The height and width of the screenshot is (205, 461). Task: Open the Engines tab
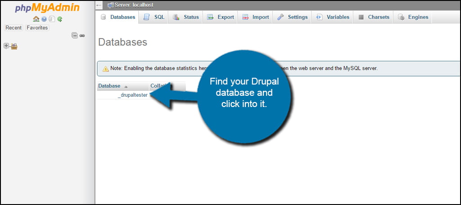[413, 17]
